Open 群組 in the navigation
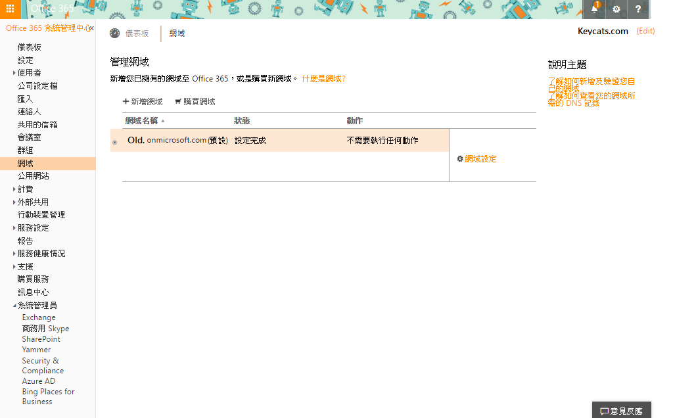 [x=26, y=151]
